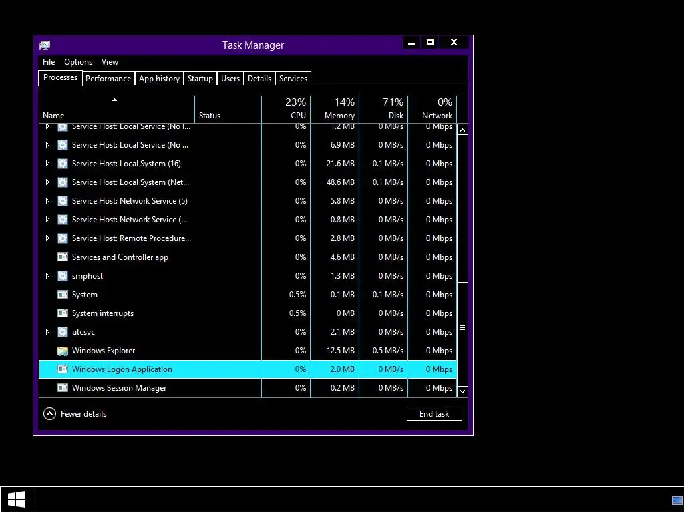The width and height of the screenshot is (684, 513).
Task: Select the Windows Explorer process row
Action: pos(248,351)
